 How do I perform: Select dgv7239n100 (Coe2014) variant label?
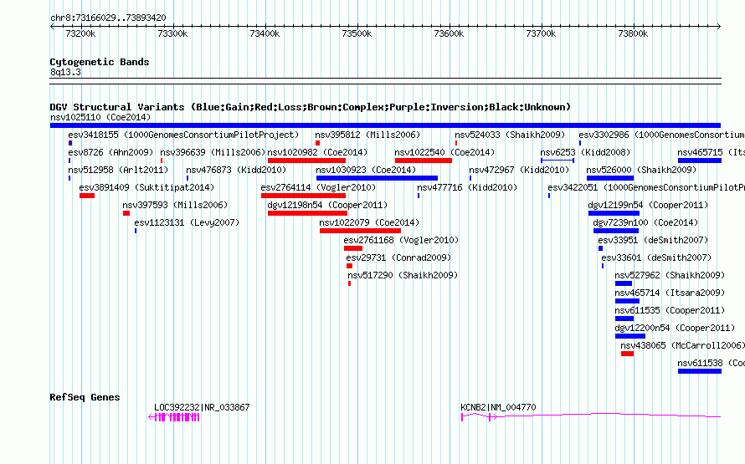tap(645, 222)
